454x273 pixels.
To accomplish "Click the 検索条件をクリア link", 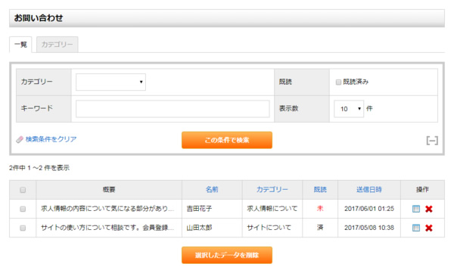I will click(x=51, y=139).
